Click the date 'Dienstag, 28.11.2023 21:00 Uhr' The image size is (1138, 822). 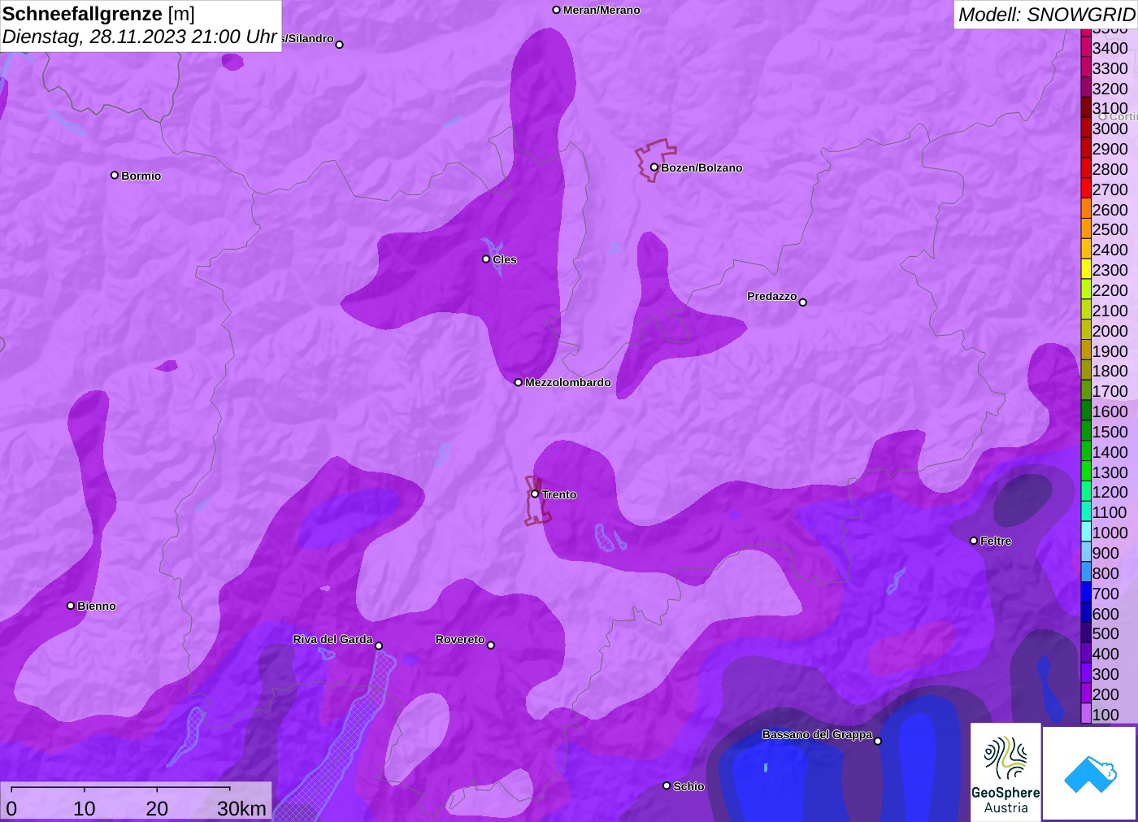[x=140, y=37]
